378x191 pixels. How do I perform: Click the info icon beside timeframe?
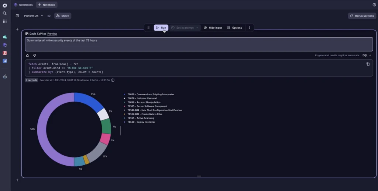tap(113, 80)
